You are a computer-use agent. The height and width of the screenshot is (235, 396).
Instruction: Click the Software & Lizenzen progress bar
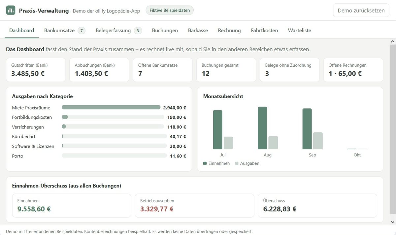tap(114, 146)
